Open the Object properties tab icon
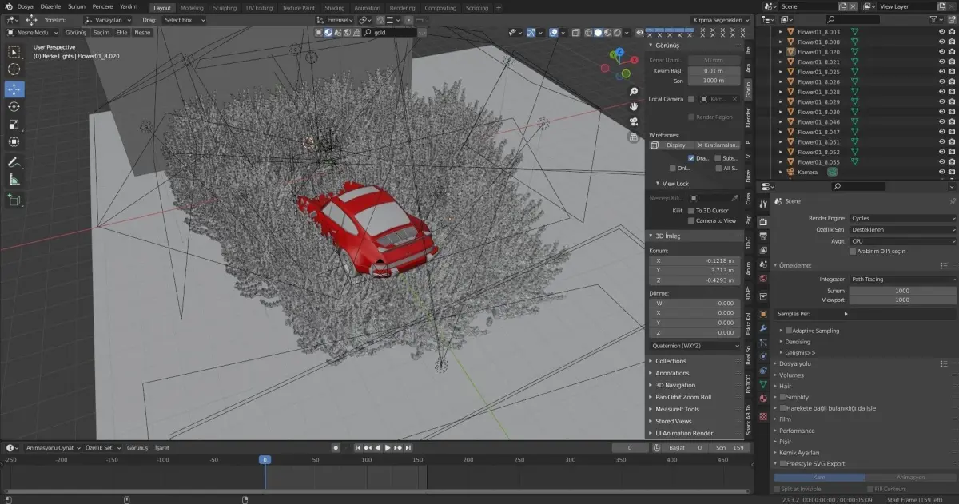Viewport: 959px width, 504px height. pyautogui.click(x=763, y=315)
